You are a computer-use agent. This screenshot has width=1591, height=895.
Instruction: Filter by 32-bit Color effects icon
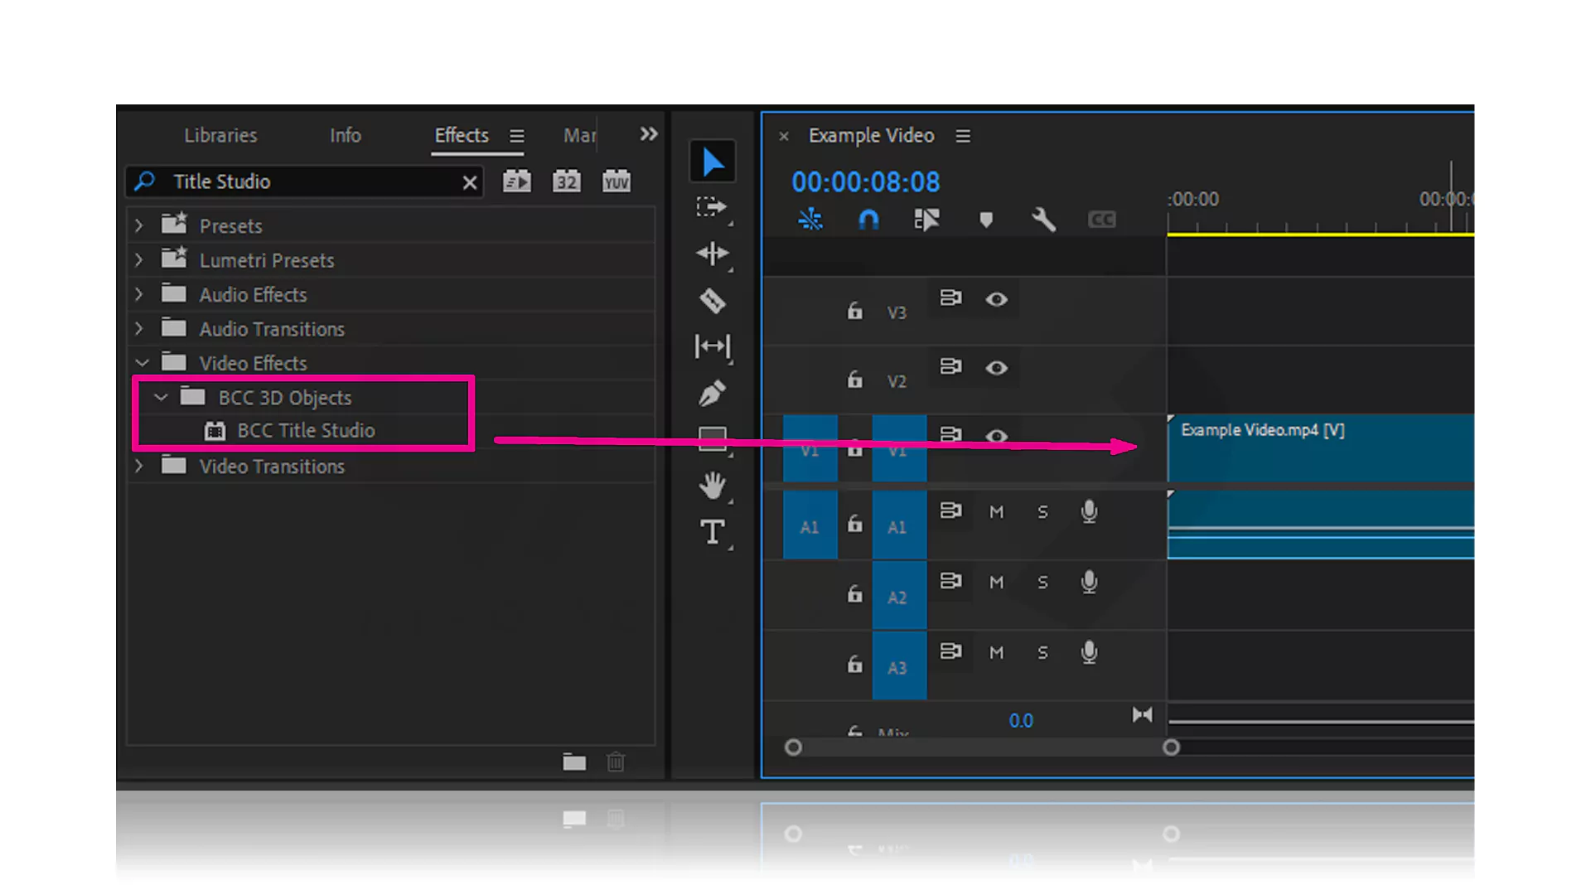pos(567,181)
